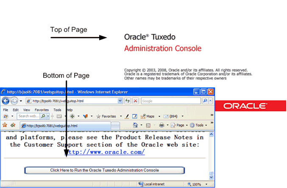
Task: Click the Home house icon
Action: click(136, 125)
